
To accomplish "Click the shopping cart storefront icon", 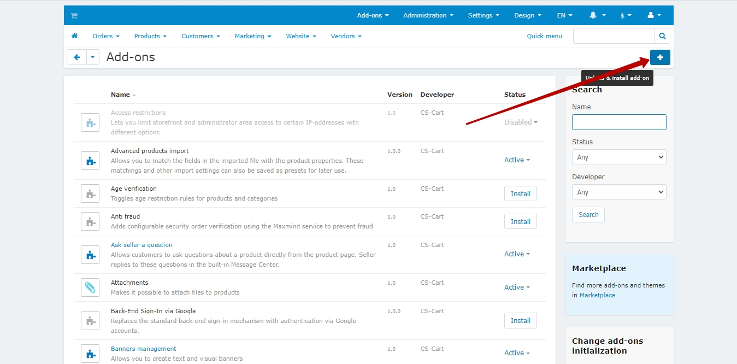I will click(x=74, y=16).
